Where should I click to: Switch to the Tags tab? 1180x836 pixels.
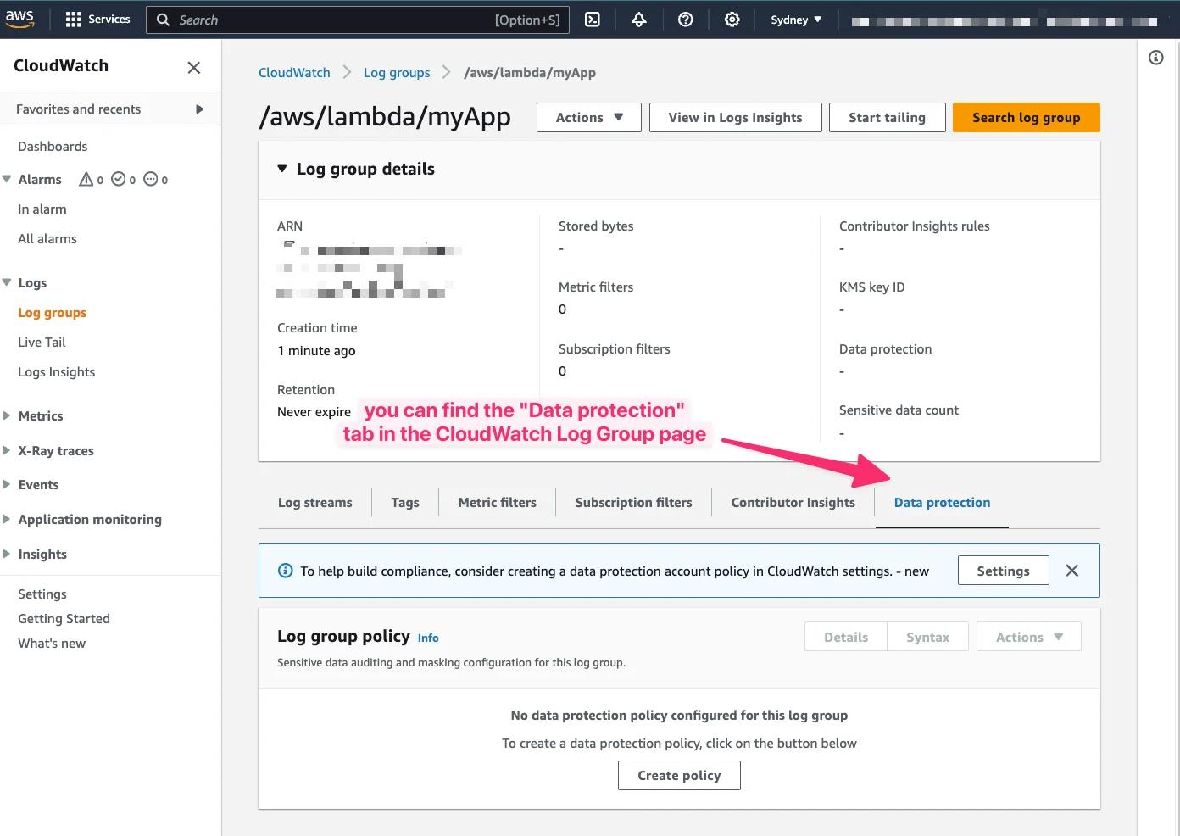[404, 502]
